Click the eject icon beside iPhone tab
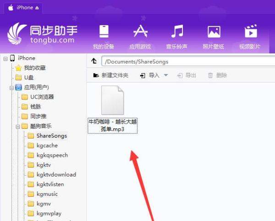 click(x=37, y=8)
